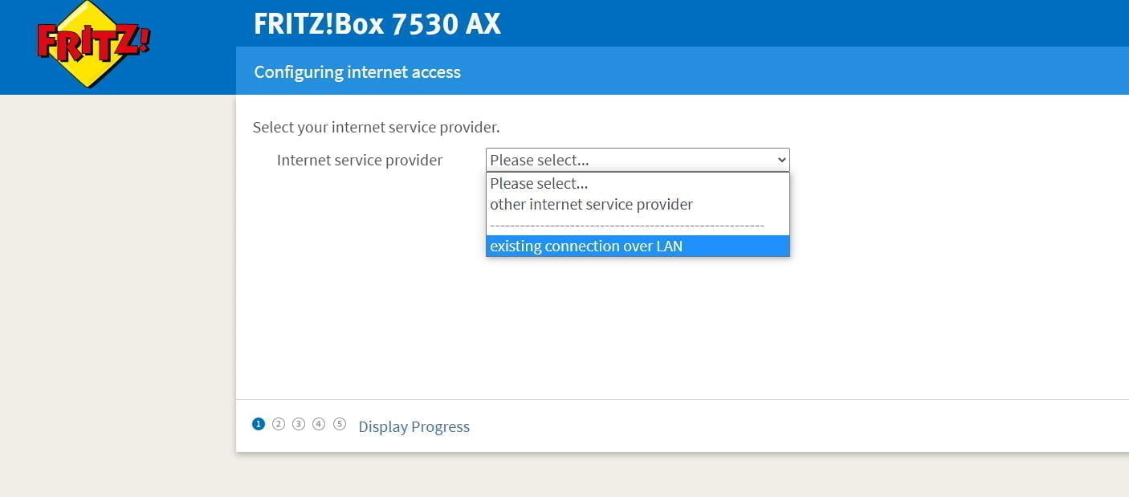
Task: Click 'Select your internet service provider.' text
Action: 376,127
